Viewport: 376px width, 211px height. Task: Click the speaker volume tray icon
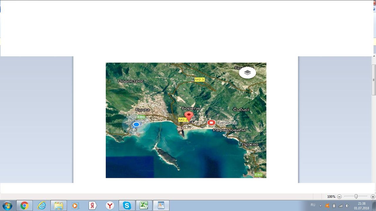pos(347,206)
